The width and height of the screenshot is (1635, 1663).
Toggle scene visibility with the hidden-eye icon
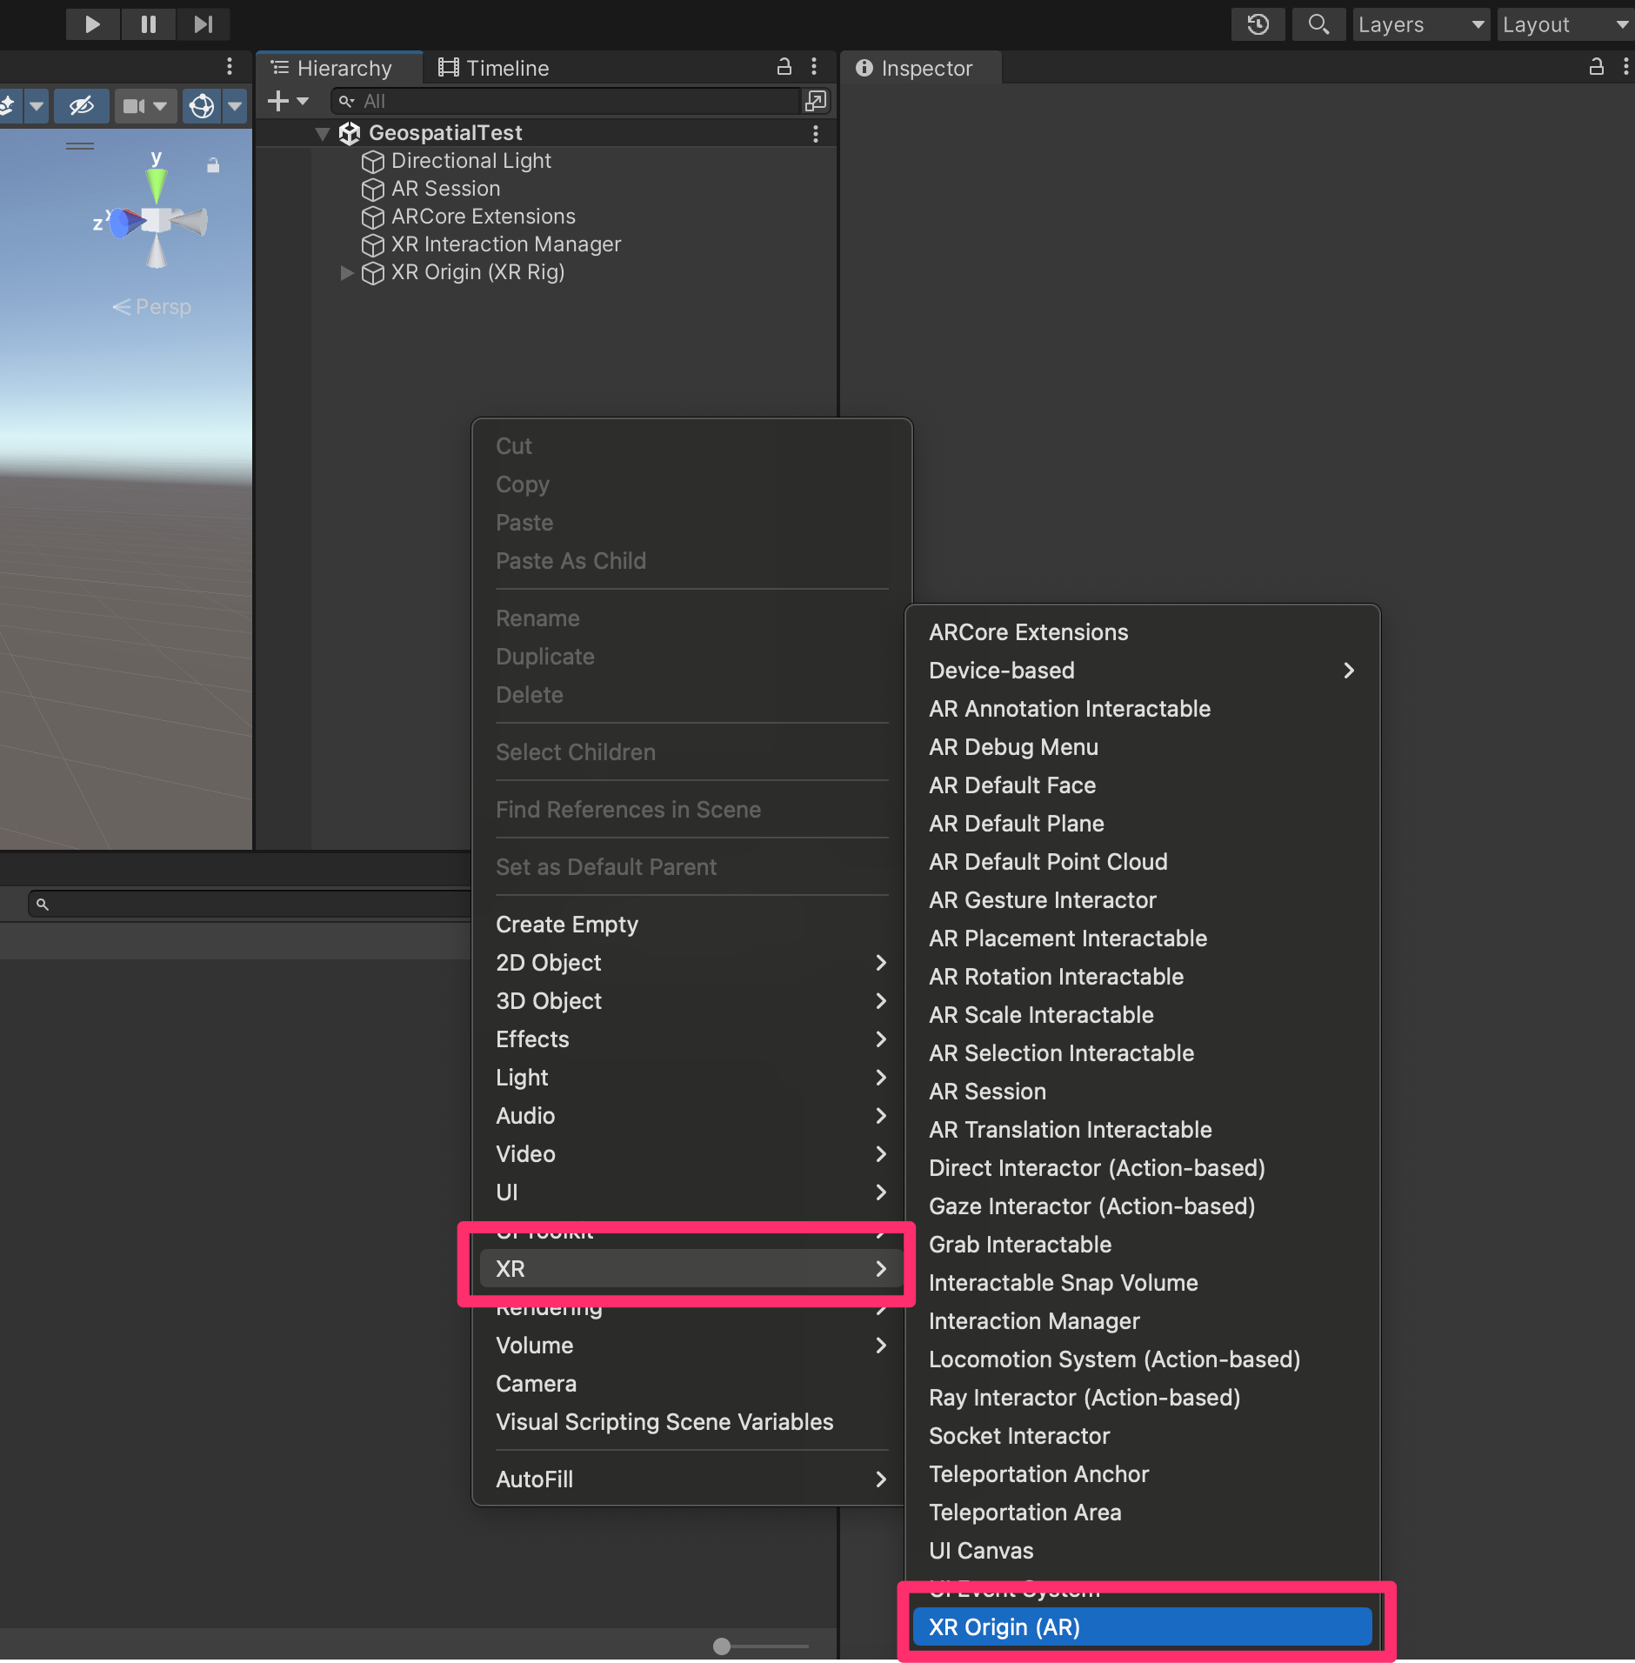(81, 106)
